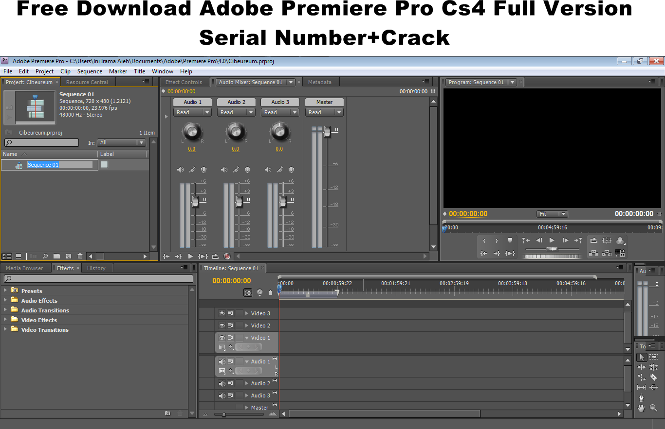The height and width of the screenshot is (429, 665).
Task: Toggle Video 2 track output eye
Action: (x=222, y=326)
